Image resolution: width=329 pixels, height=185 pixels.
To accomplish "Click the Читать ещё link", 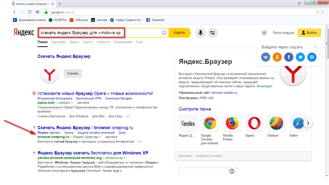I will coord(112,171).
